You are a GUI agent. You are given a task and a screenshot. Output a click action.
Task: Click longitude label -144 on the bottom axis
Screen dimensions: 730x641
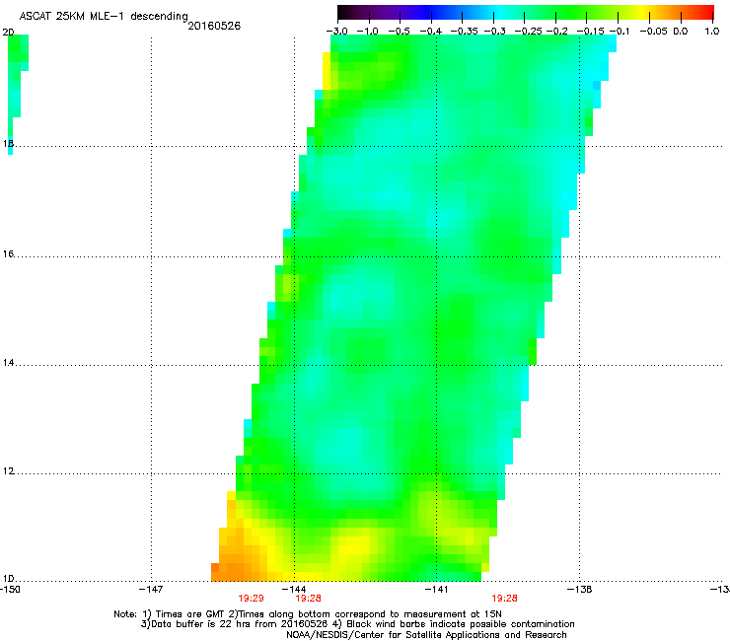tap(294, 590)
